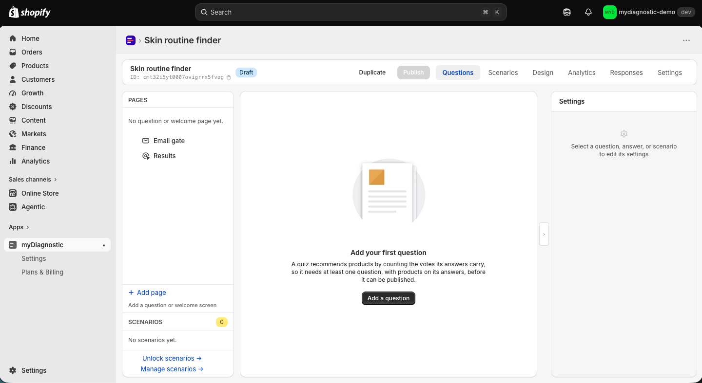Viewport: 702px width, 383px height.
Task: Open the quiz Settings tab
Action: point(670,73)
